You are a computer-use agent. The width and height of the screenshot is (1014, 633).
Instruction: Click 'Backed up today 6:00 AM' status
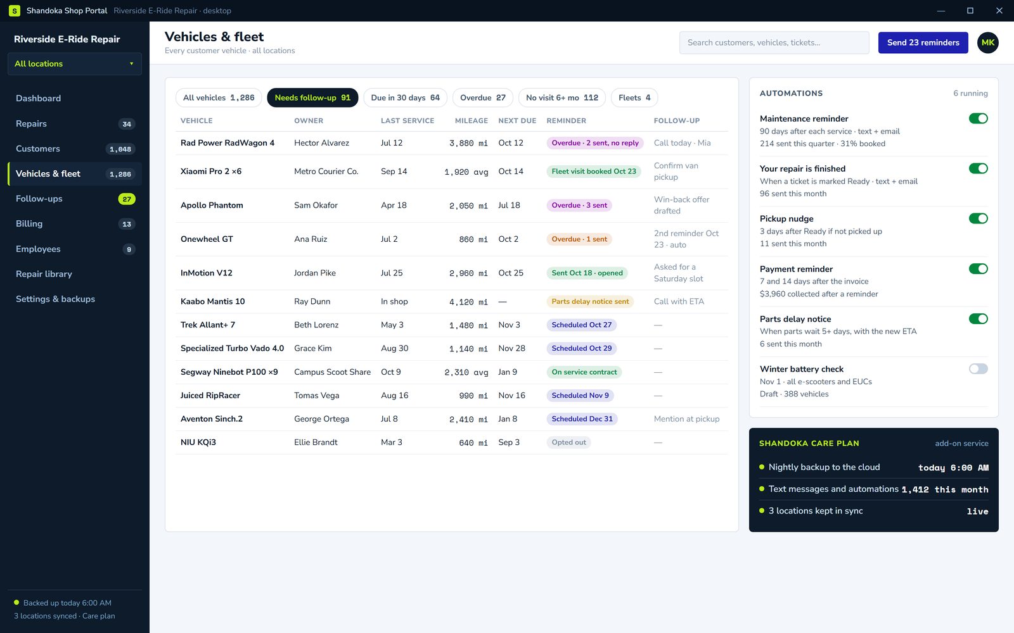pos(67,603)
